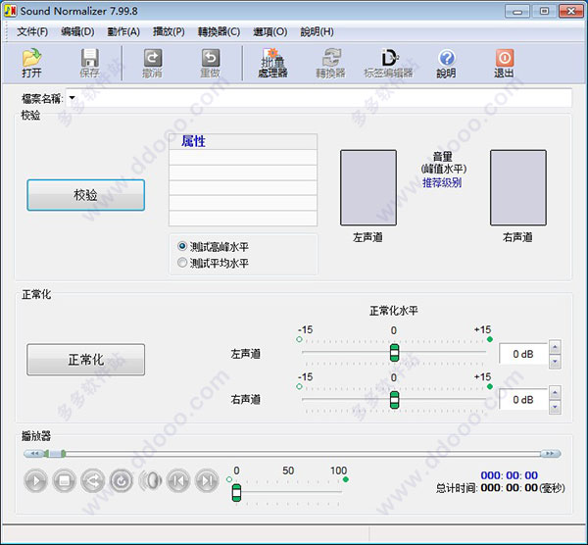Click the player volume slider handle
This screenshot has width=588, height=545.
pos(236,492)
